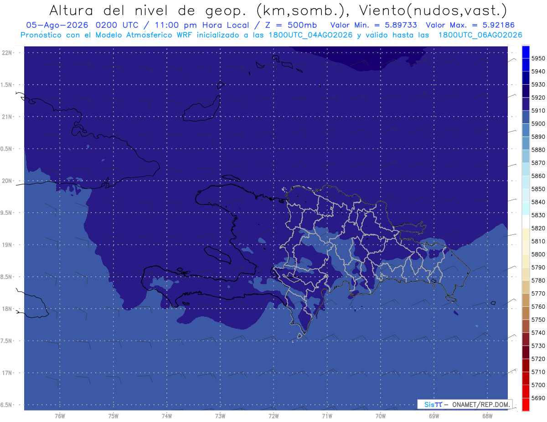Click the '5710' colorbar value
The height and width of the screenshot is (422, 547).
click(x=538, y=371)
